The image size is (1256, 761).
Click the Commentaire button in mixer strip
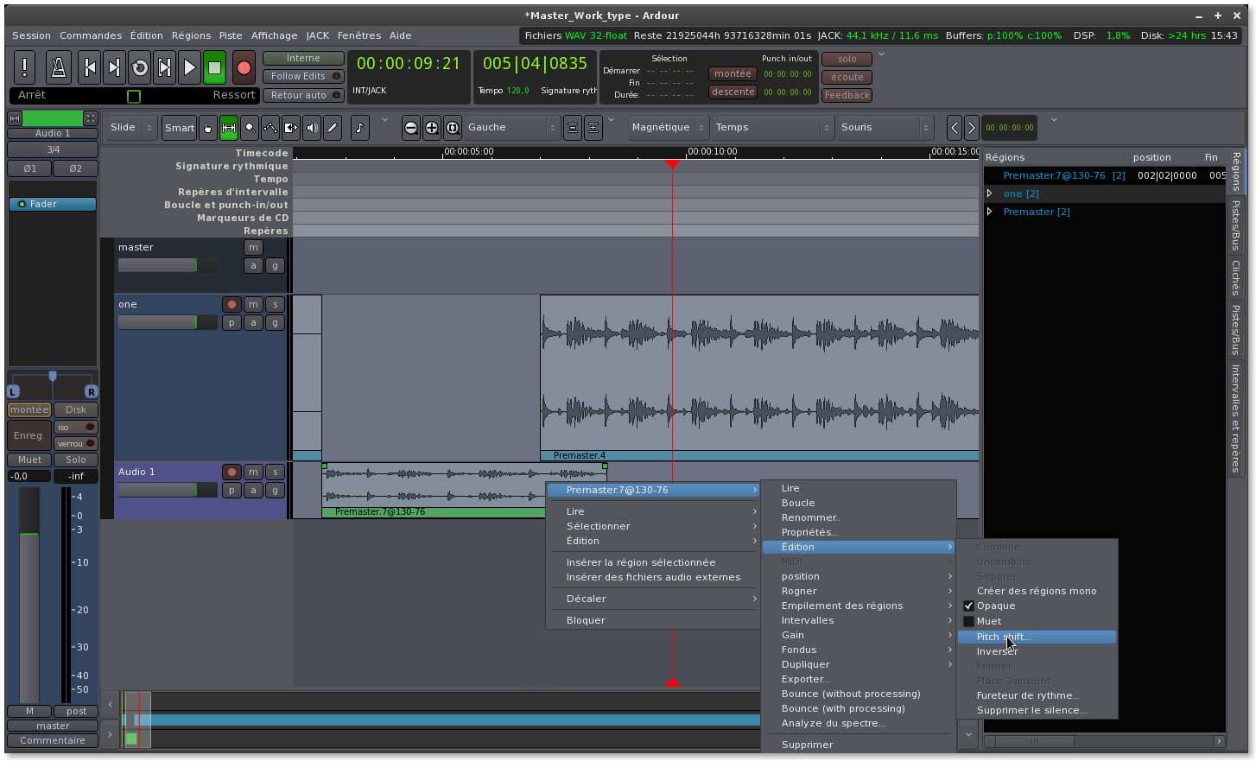pos(53,741)
